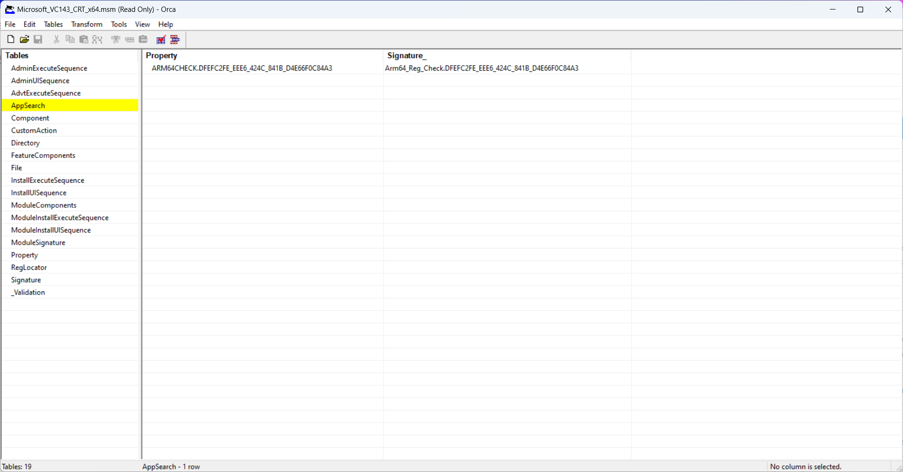Click the Property column header

coord(263,56)
